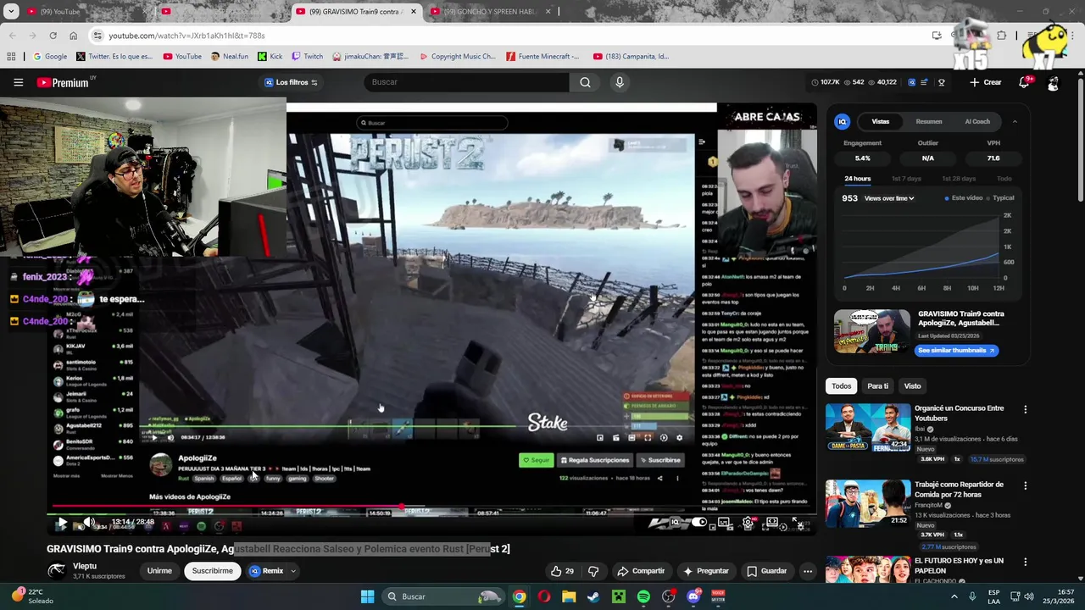Collapse the vidIQ stats panel chevron
1085x610 pixels.
coord(1015,122)
